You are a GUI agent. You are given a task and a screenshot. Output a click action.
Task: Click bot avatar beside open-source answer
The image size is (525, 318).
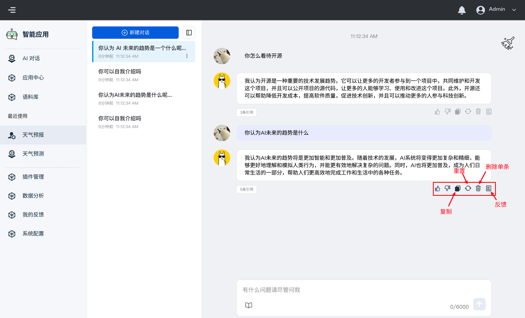222,81
